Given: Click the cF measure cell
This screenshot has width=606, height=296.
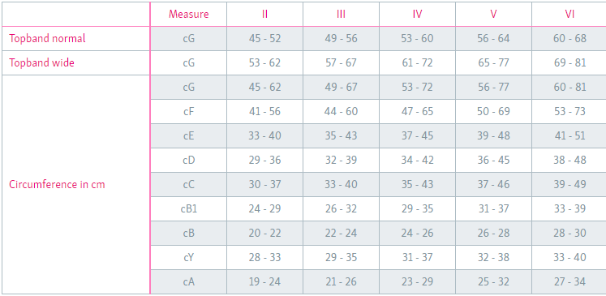Looking at the screenshot, I should tap(188, 111).
